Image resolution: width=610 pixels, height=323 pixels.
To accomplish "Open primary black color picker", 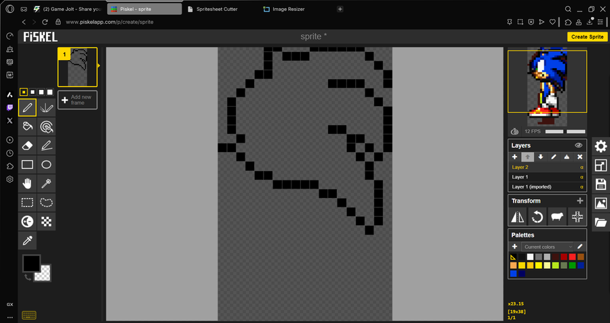I will pos(31,263).
